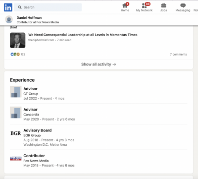Click 'May 2018 - Present' date text
Image resolution: width=198 pixels, height=179 pixels.
tap(39, 166)
